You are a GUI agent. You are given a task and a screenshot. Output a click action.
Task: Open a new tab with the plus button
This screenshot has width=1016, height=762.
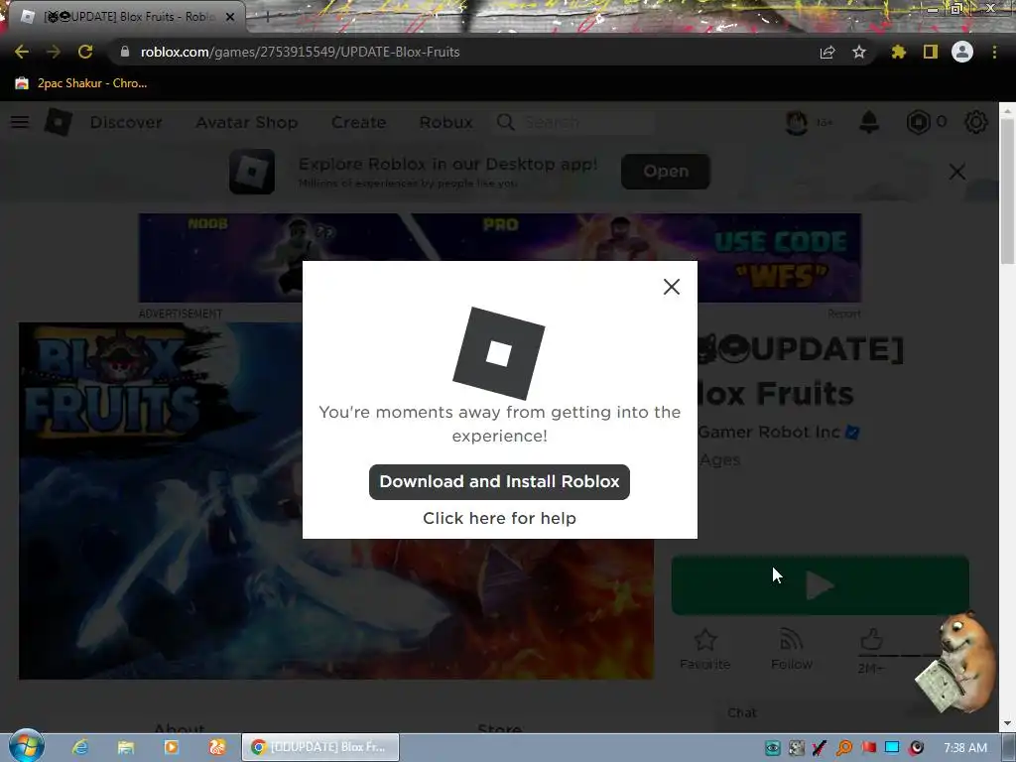[267, 17]
